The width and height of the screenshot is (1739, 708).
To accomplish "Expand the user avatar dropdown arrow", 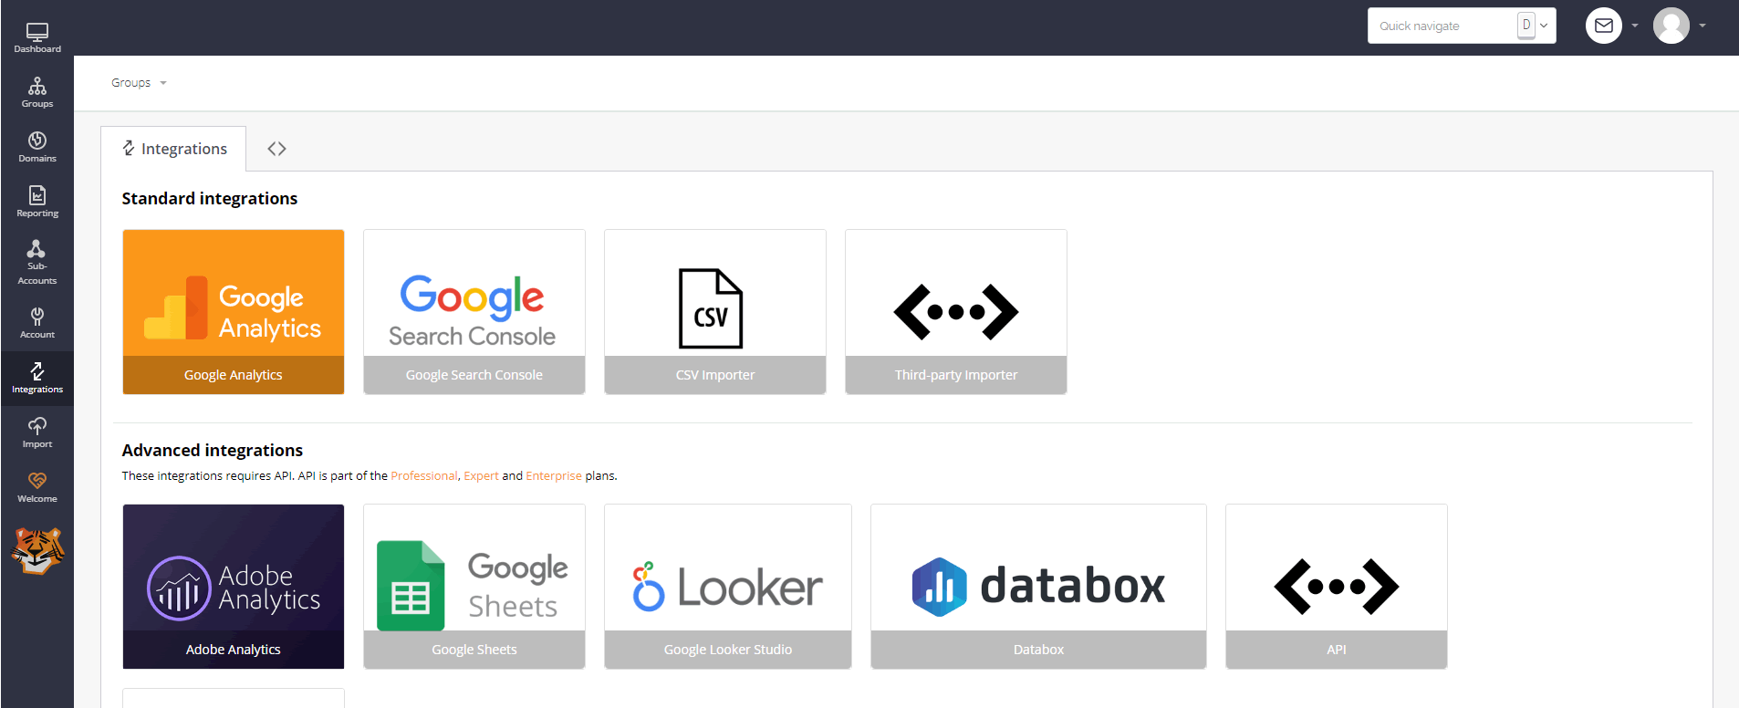I will tap(1703, 26).
